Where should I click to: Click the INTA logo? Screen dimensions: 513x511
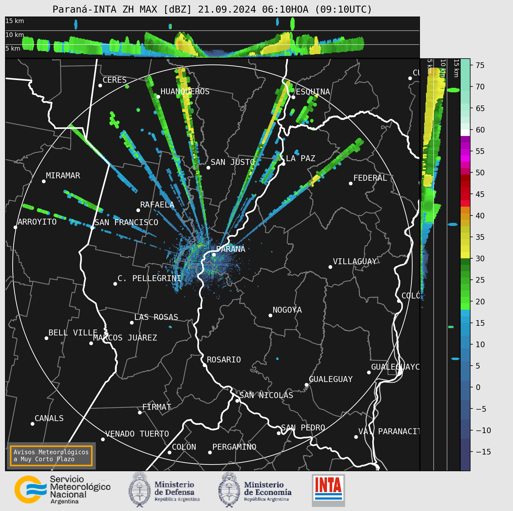click(328, 490)
